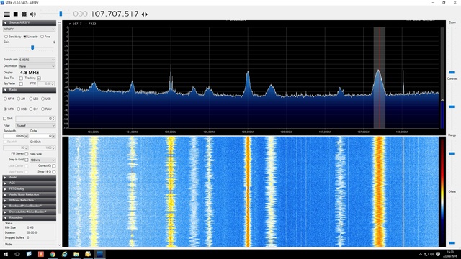This screenshot has width=461, height=259.
Task: Enable the FM Stereo checkbox
Action: pos(27,153)
